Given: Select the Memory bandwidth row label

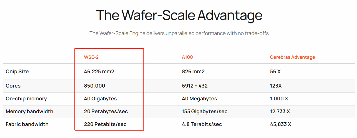Looking at the screenshot, I should (29, 111).
